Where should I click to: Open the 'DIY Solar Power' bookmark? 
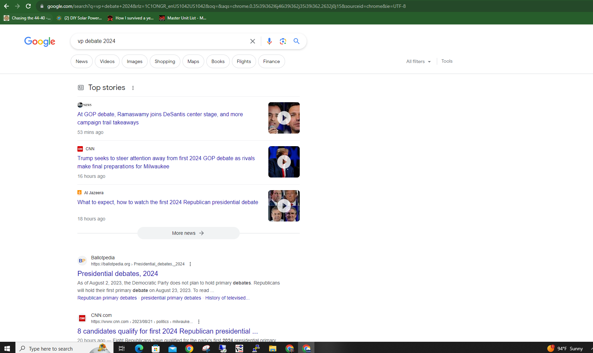coord(79,18)
